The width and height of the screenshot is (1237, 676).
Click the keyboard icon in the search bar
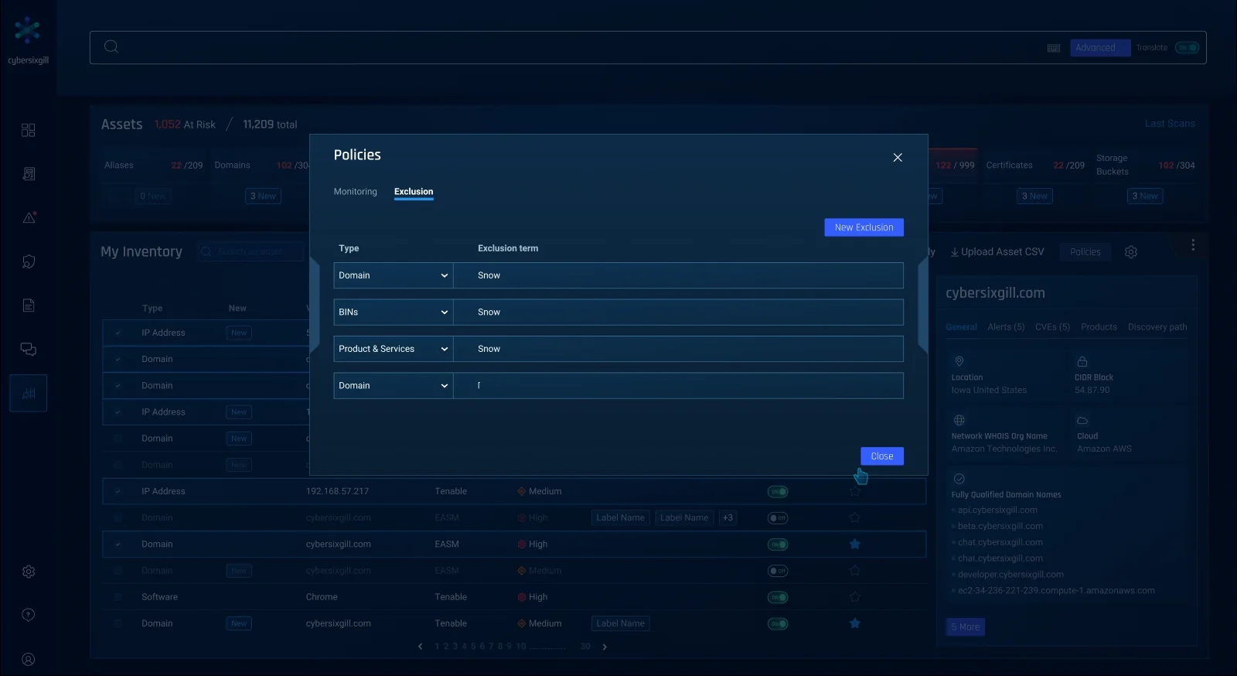[x=1054, y=48]
